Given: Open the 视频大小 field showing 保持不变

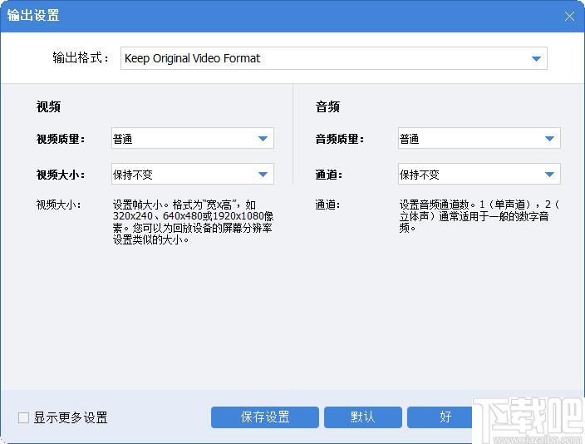Looking at the screenshot, I should [x=183, y=175].
